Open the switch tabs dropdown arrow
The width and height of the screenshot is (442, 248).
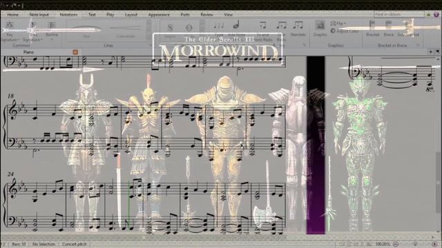[x=438, y=52]
